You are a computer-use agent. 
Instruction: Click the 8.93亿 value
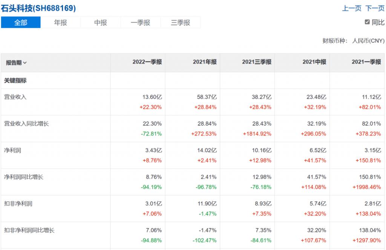263,204
